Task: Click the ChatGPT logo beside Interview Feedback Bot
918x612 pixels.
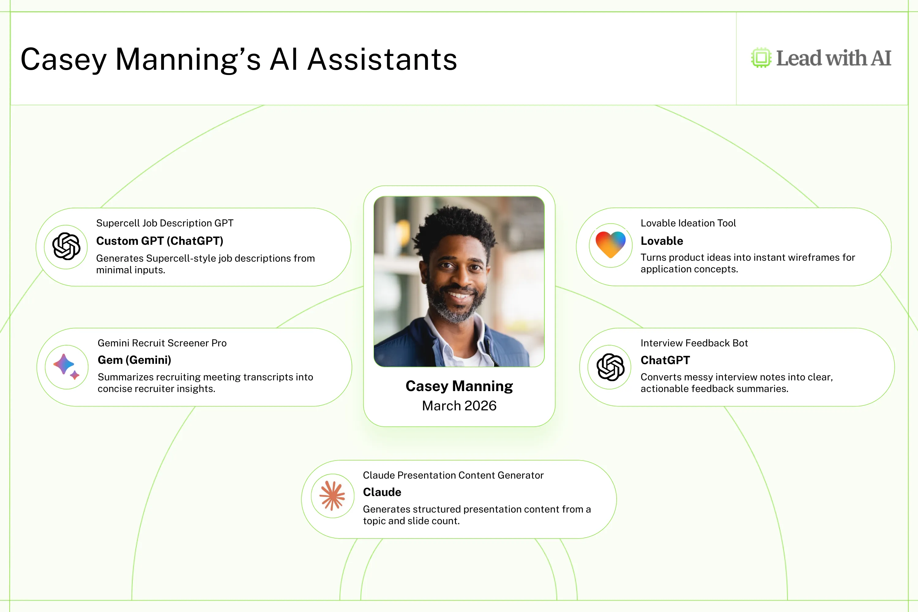Action: [610, 367]
